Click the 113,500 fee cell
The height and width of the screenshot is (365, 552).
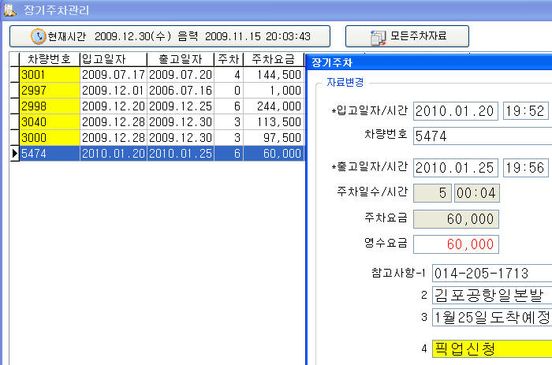(x=274, y=121)
